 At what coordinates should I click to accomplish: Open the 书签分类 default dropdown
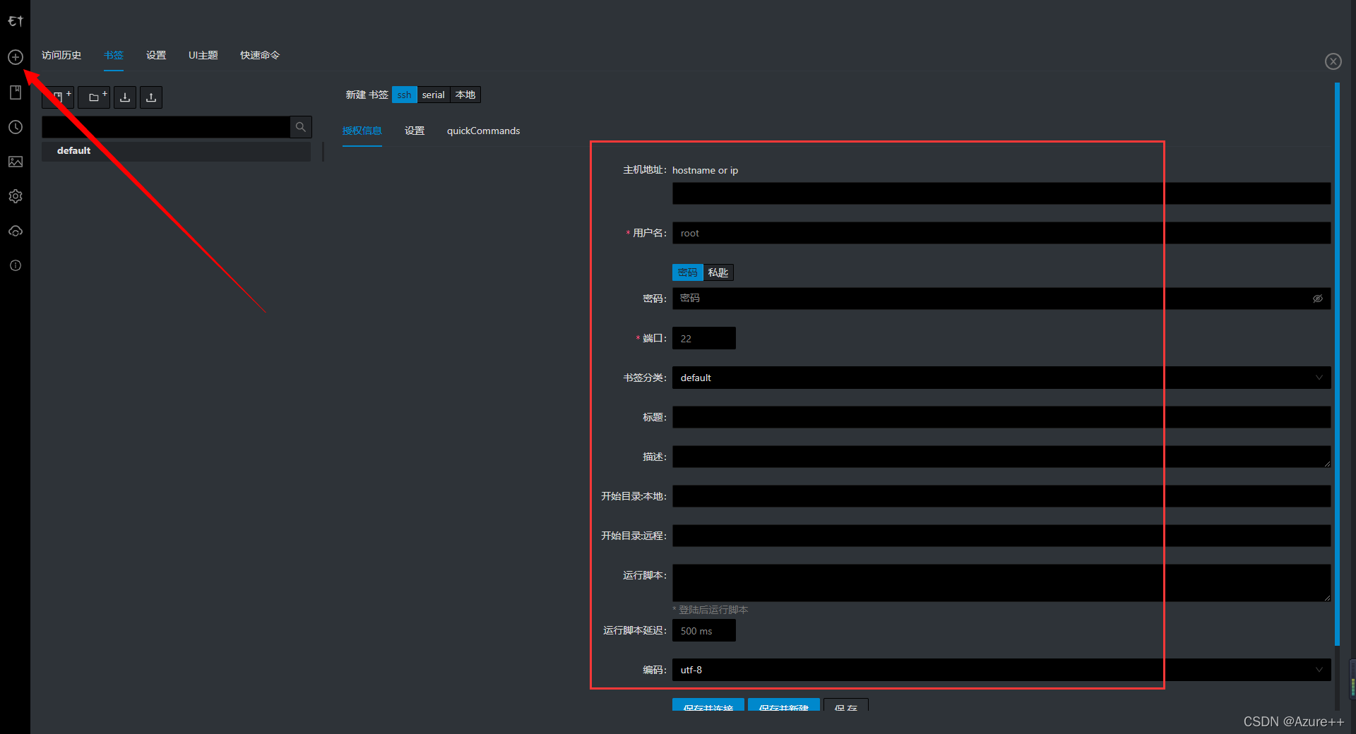pyautogui.click(x=1319, y=378)
